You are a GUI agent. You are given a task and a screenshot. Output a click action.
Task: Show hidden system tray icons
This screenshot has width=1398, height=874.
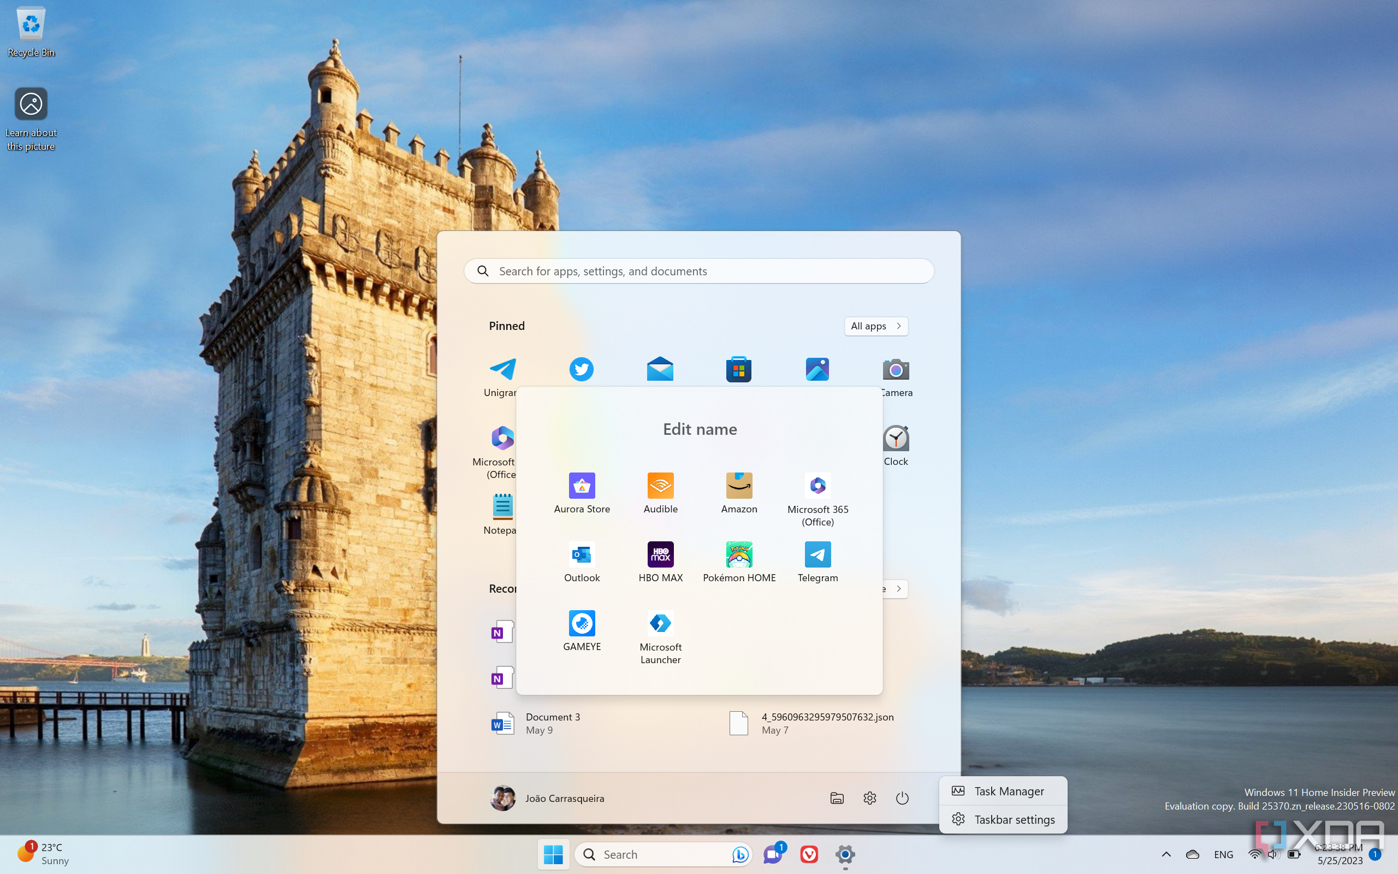[1166, 854]
